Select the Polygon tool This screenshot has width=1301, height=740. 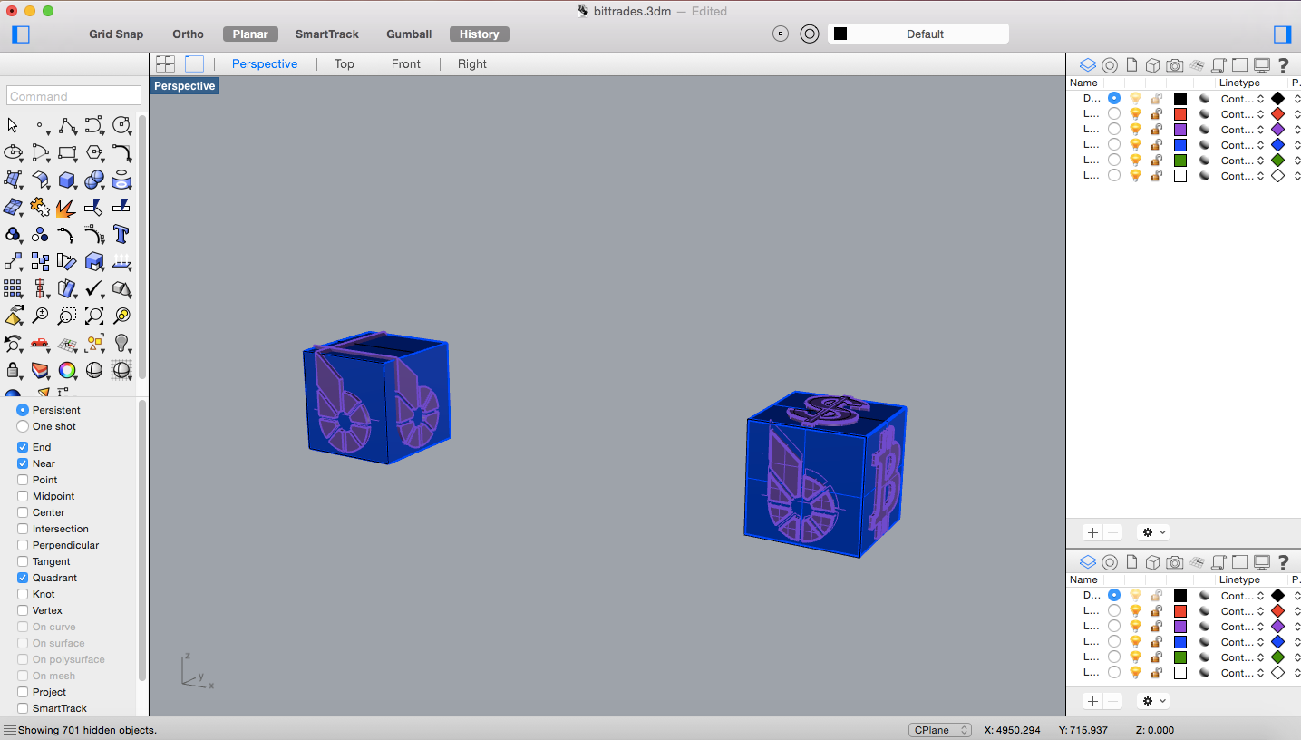tap(94, 152)
